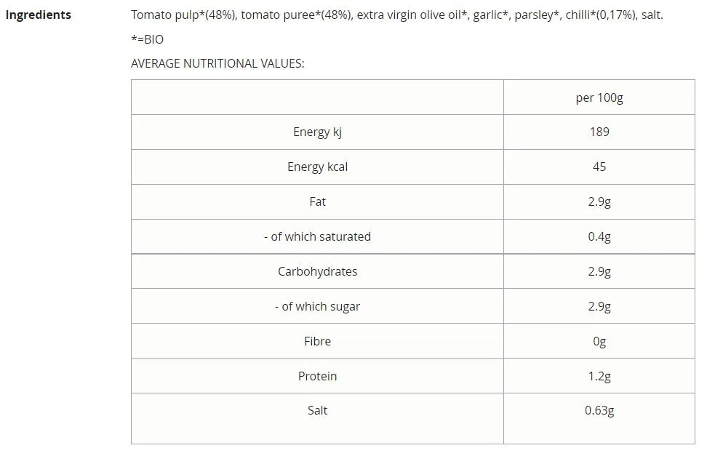Image resolution: width=707 pixels, height=464 pixels.
Task: Select the per 100g column header
Action: pos(599,97)
